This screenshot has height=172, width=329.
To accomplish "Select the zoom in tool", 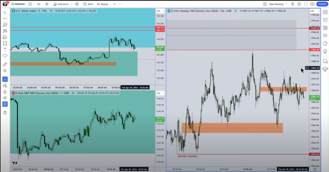I will tap(5, 71).
